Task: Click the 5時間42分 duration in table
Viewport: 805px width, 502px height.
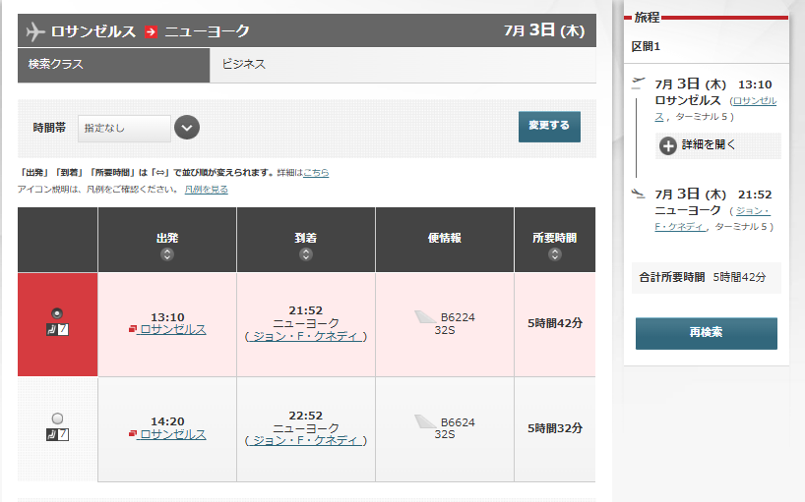Action: (555, 323)
